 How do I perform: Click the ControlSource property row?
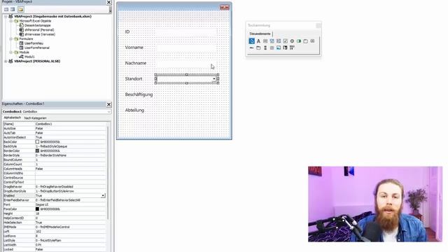coord(55,178)
